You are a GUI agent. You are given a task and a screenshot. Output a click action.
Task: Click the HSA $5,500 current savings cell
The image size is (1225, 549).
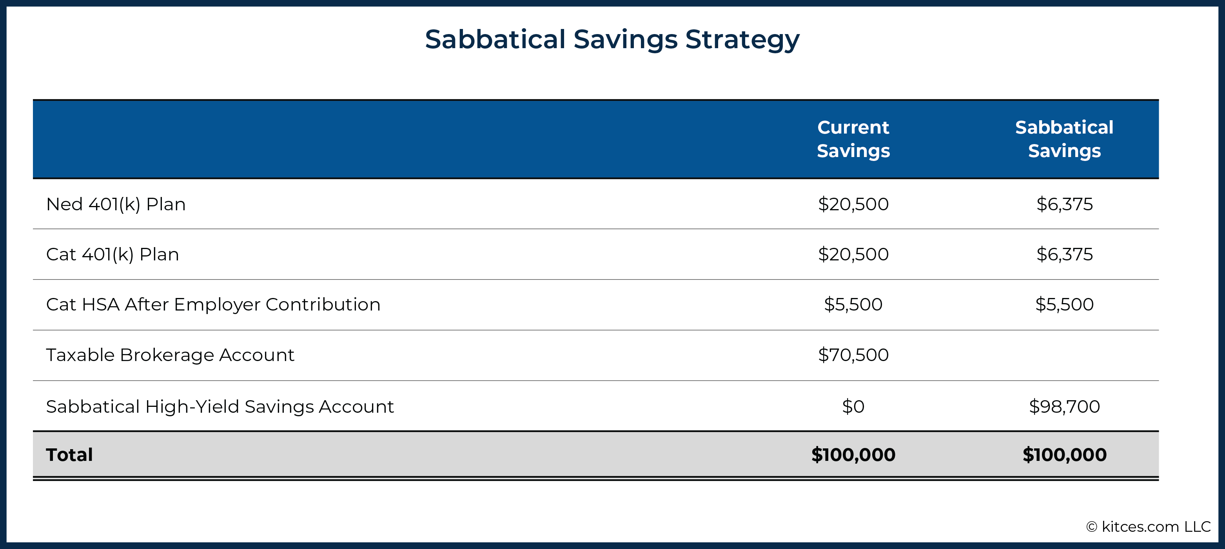853,304
